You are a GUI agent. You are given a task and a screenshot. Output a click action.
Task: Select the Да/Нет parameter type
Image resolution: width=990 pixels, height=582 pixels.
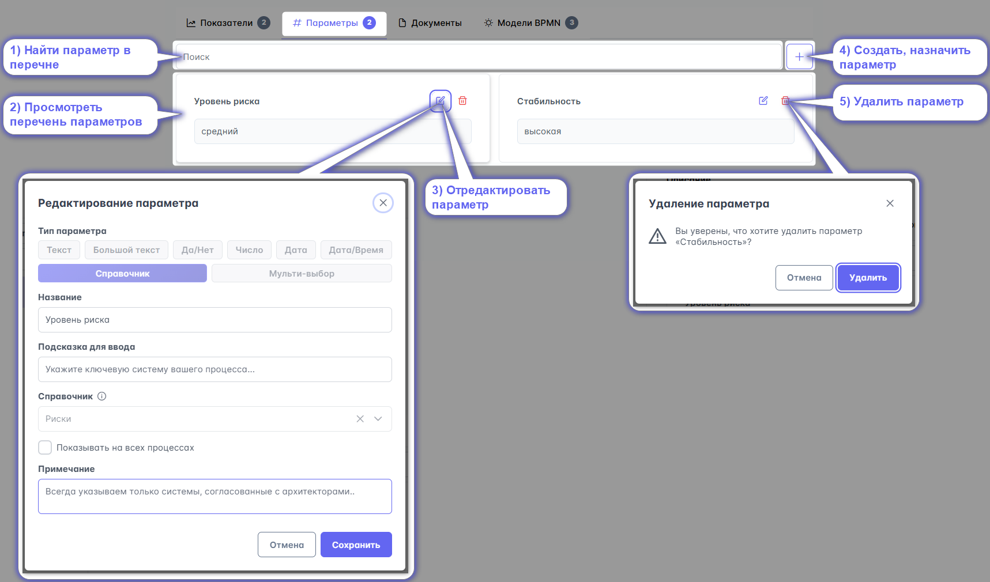(197, 250)
